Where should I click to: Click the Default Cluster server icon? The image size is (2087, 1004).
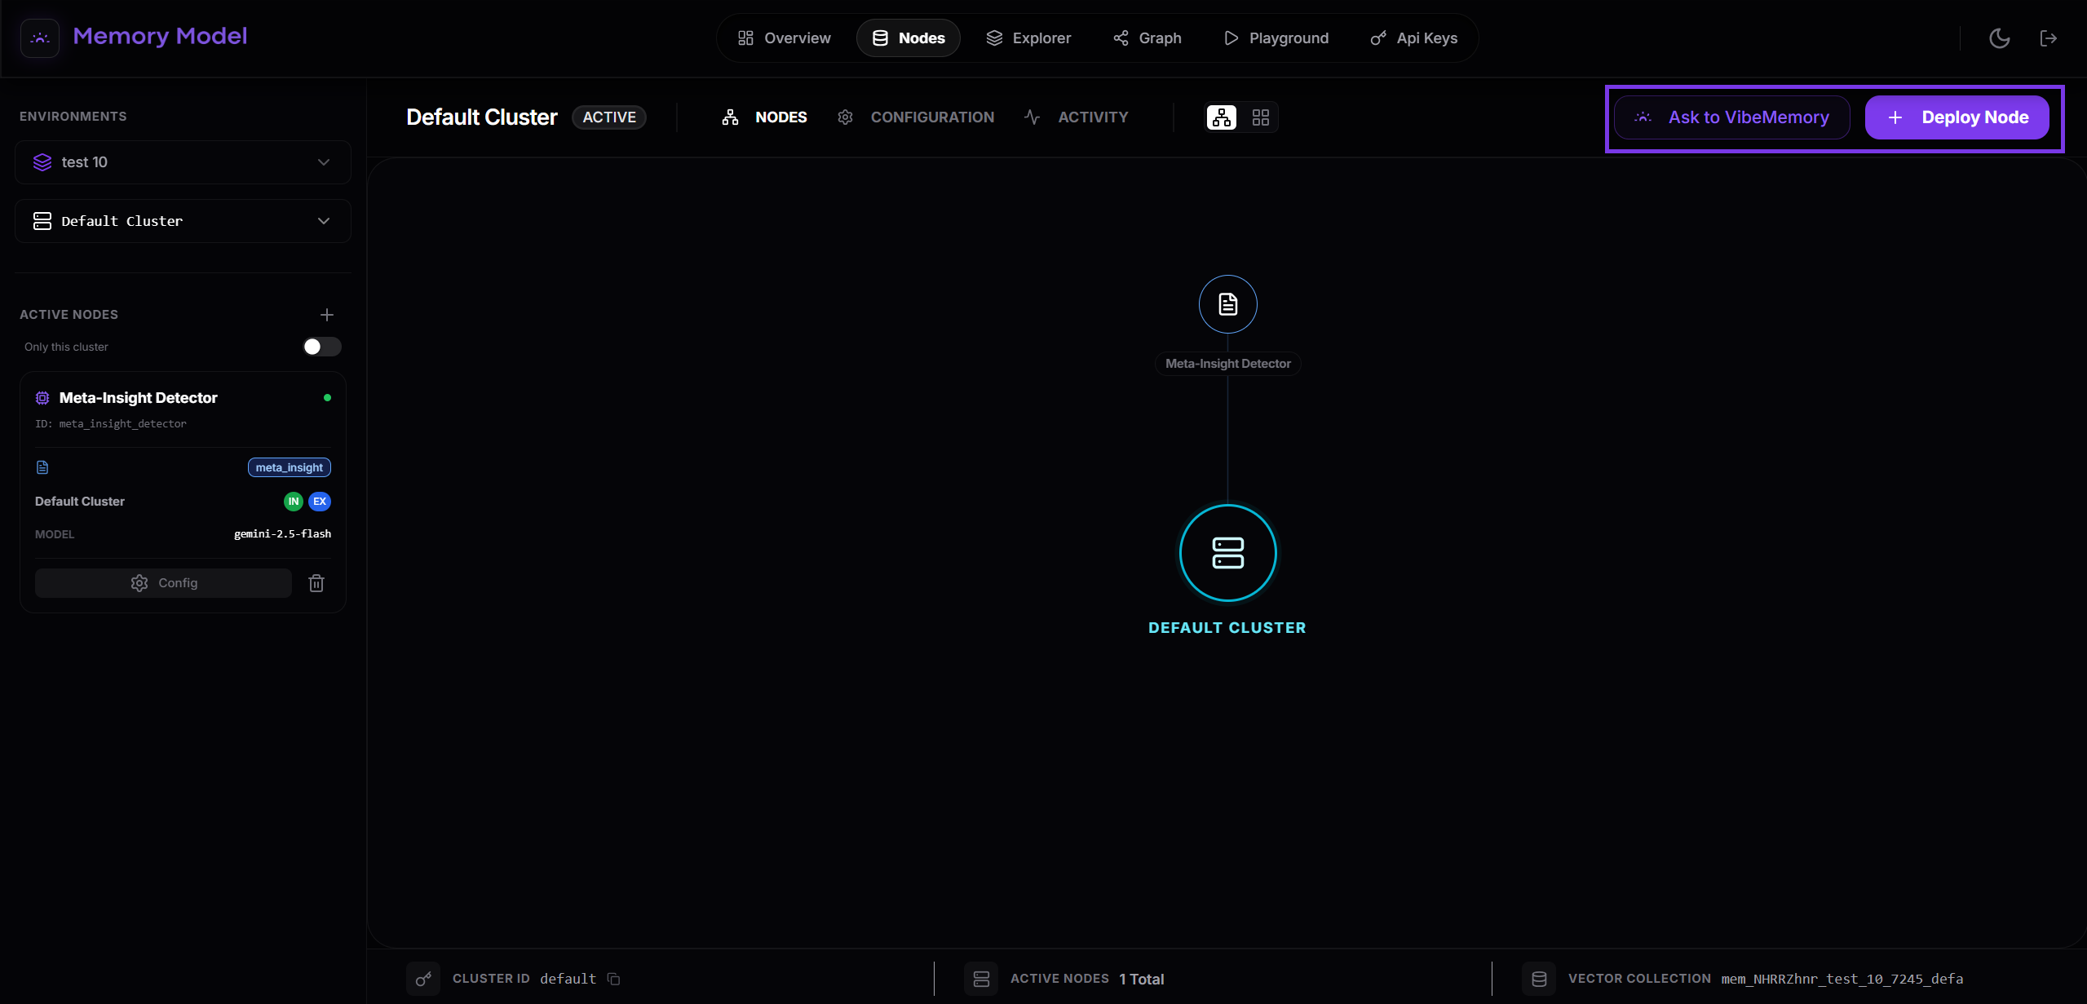(x=1227, y=553)
